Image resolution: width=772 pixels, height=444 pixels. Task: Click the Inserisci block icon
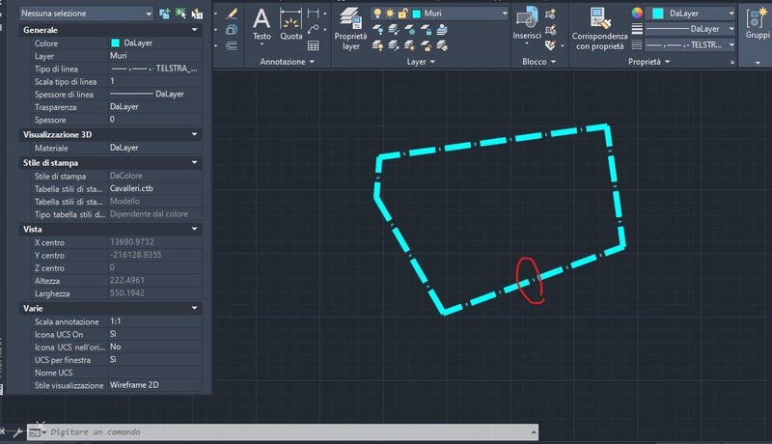pos(527,19)
